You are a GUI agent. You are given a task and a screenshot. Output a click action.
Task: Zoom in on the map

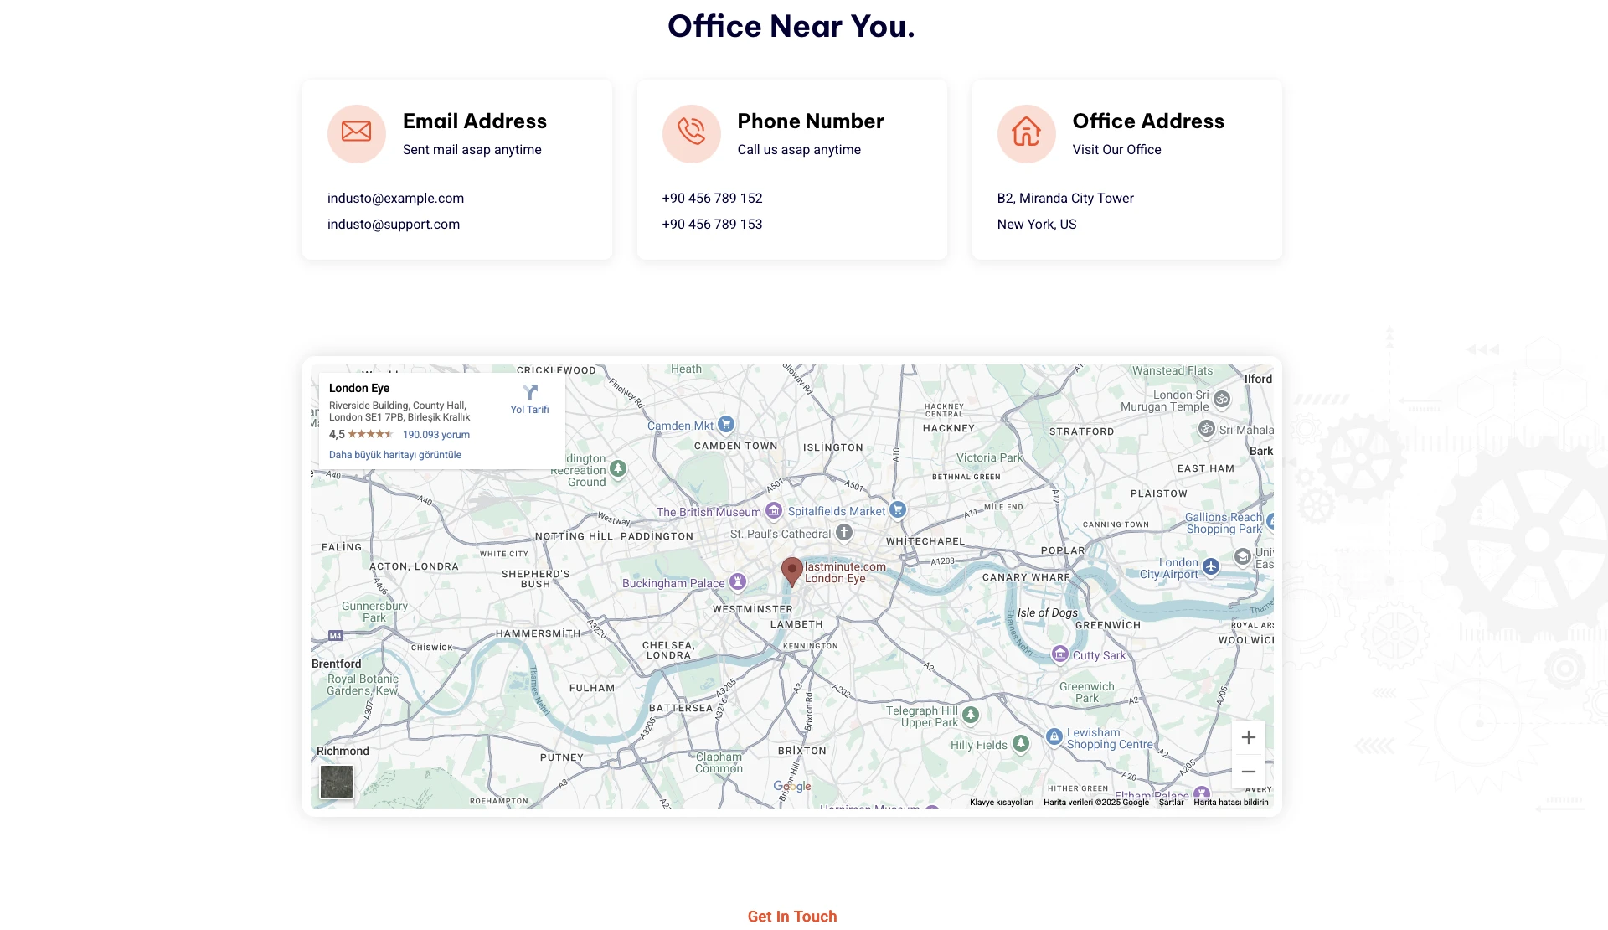pyautogui.click(x=1248, y=737)
